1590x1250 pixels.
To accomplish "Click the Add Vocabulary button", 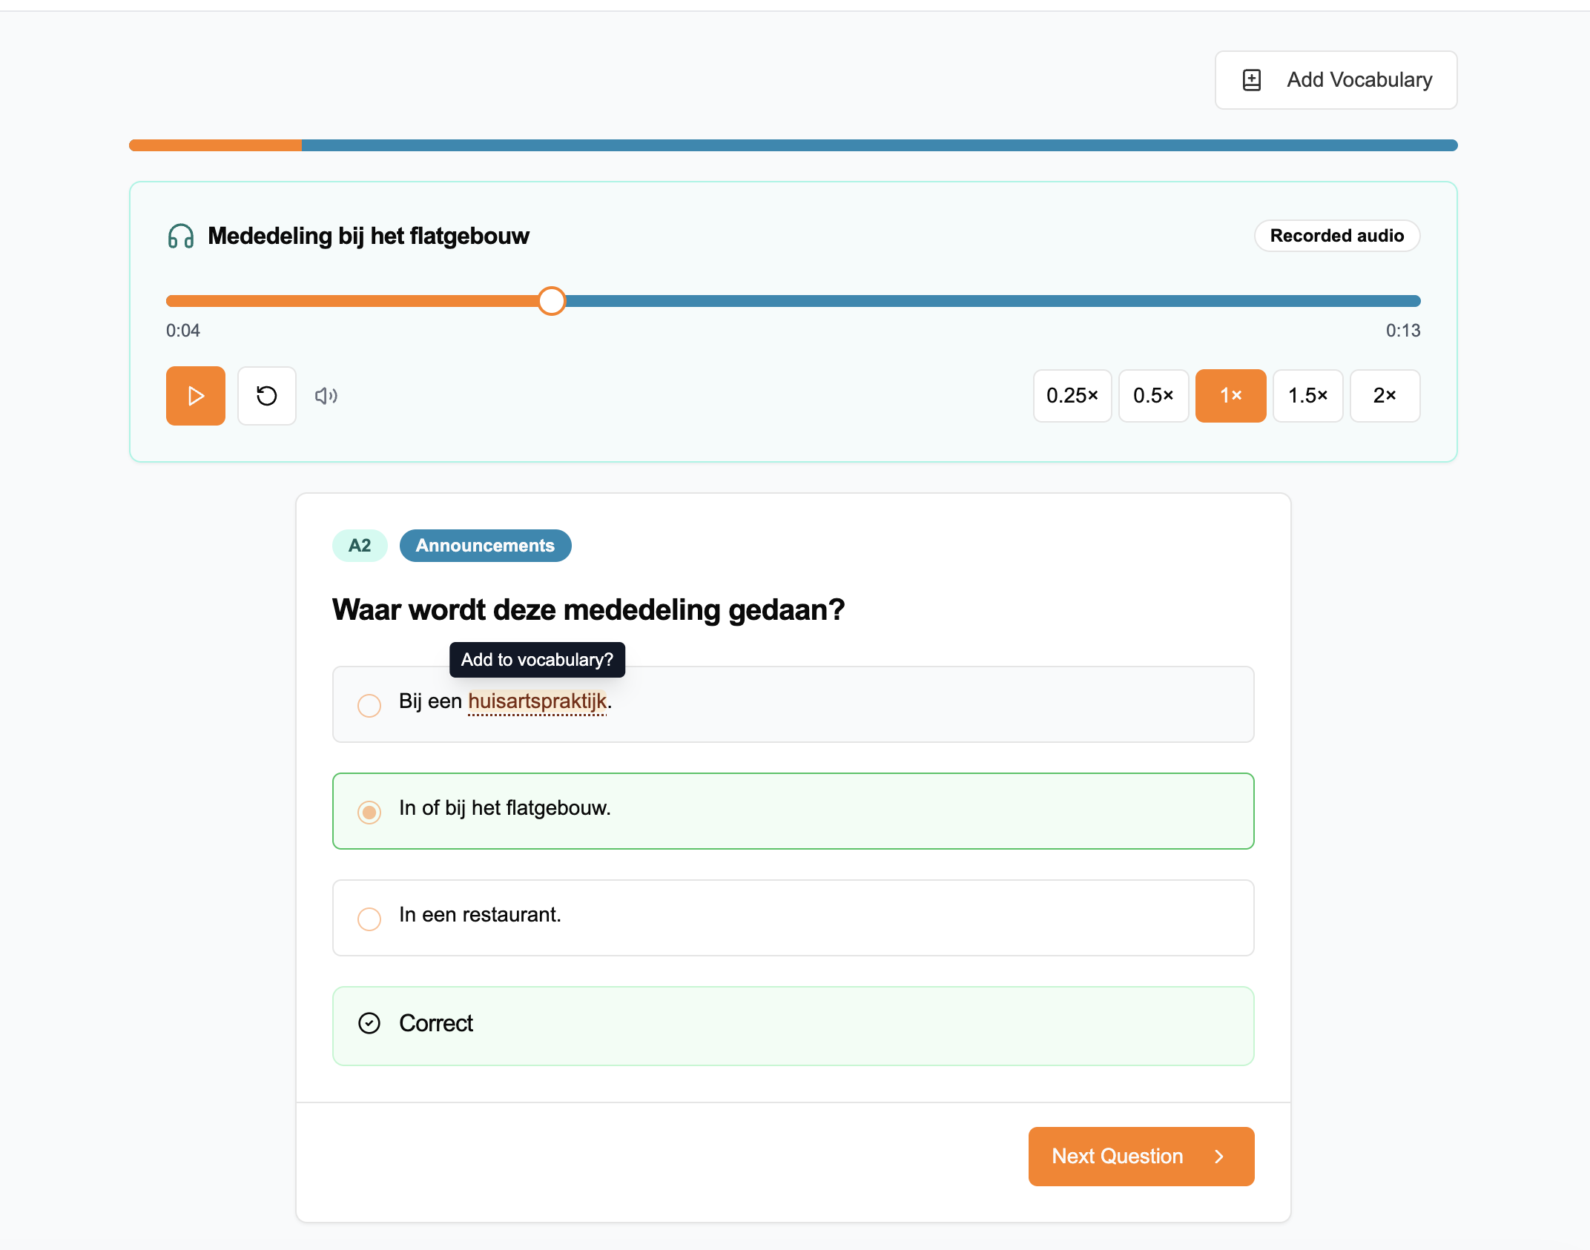I will click(1336, 80).
